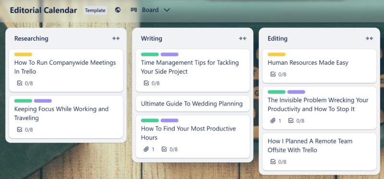The width and height of the screenshot is (384, 179).
Task: Click checklist icon on Remote Team Offsite card
Action: [x=273, y=162]
